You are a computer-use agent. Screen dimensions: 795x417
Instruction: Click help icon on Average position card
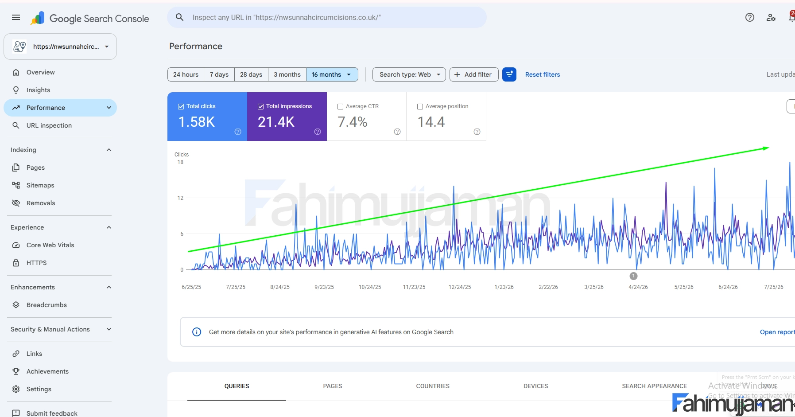pos(477,132)
